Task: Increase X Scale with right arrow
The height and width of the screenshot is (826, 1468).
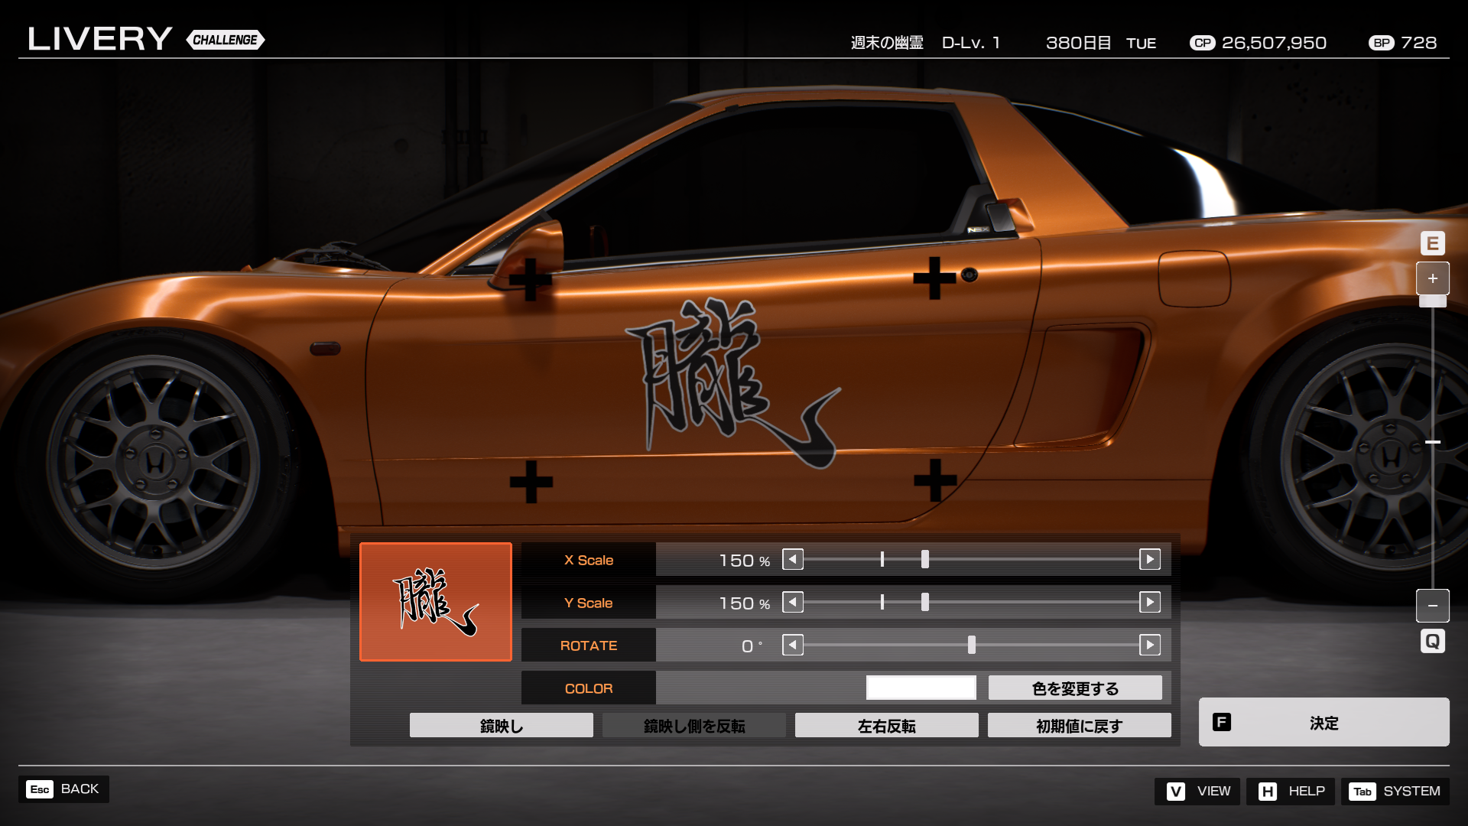Action: click(1149, 560)
